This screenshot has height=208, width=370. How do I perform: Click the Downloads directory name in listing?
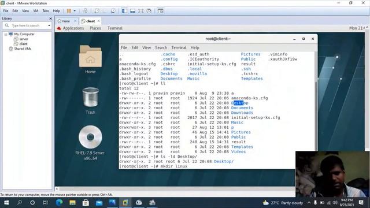pos(242,113)
